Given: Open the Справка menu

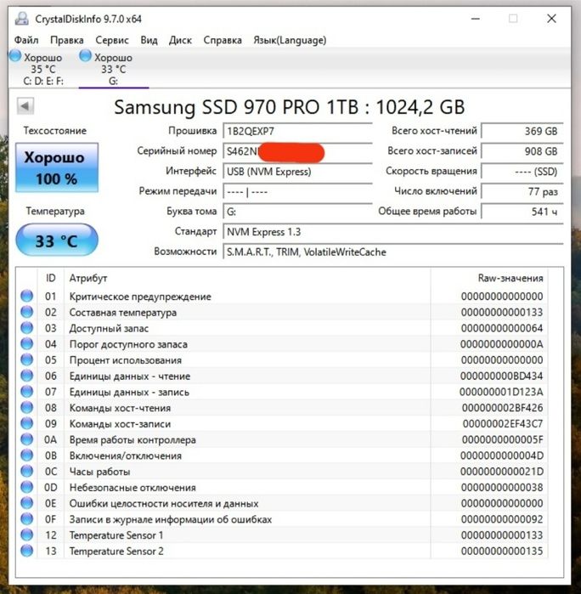Looking at the screenshot, I should point(223,40).
